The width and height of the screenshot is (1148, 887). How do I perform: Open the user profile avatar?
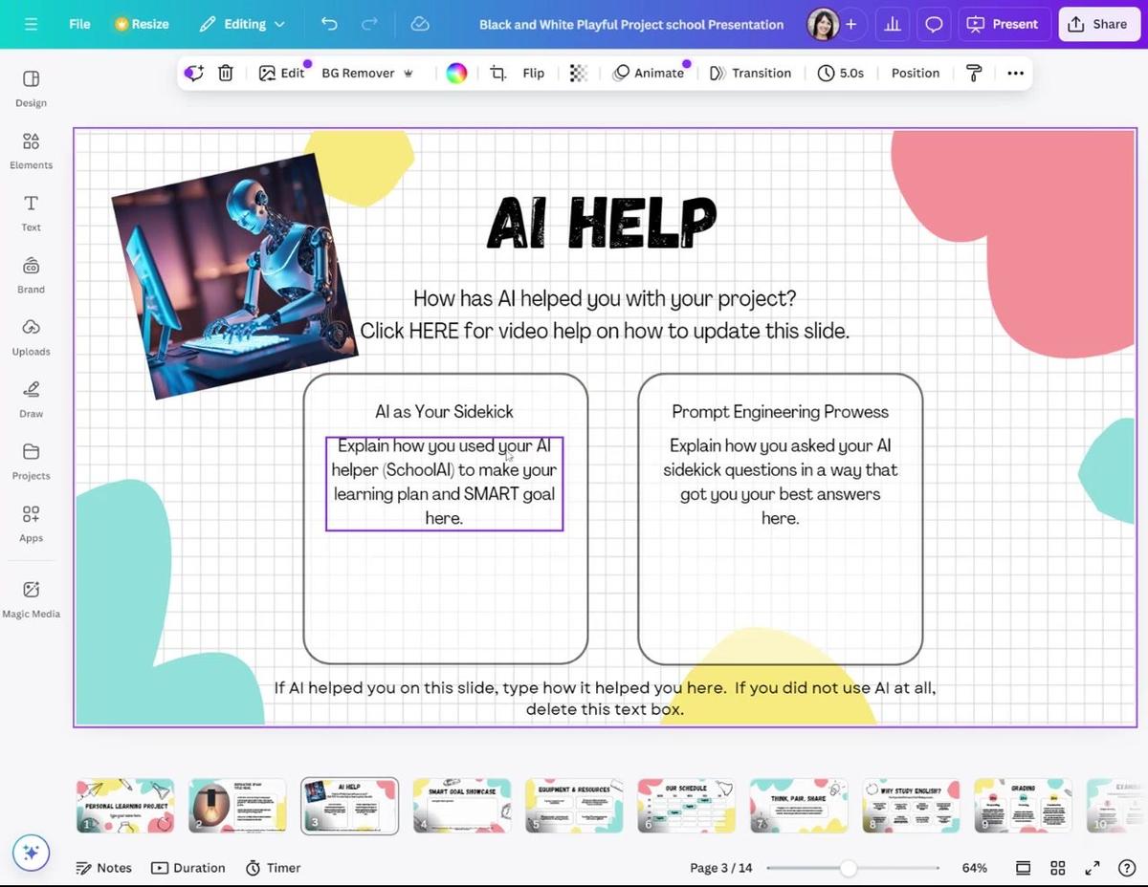click(822, 24)
